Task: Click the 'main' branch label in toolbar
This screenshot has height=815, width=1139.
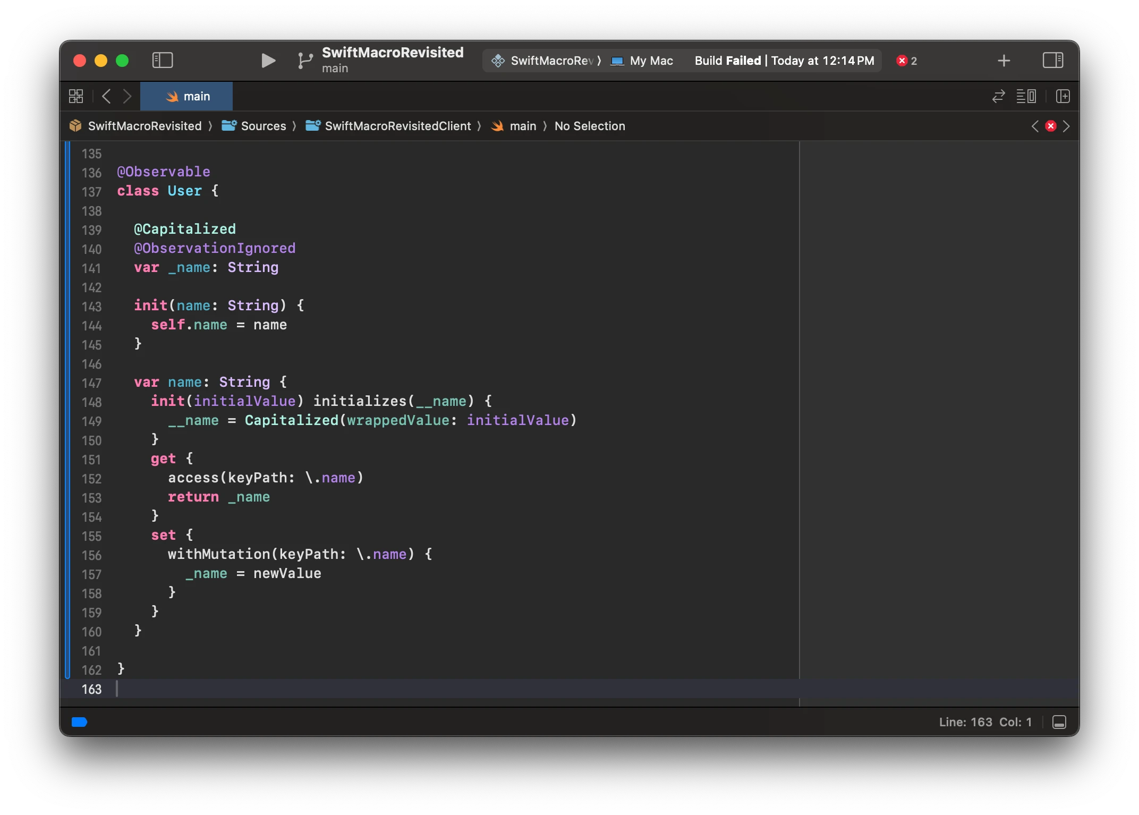Action: (335, 69)
